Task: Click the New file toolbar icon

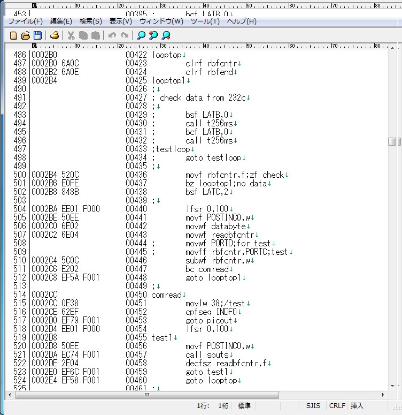Action: pos(13,35)
